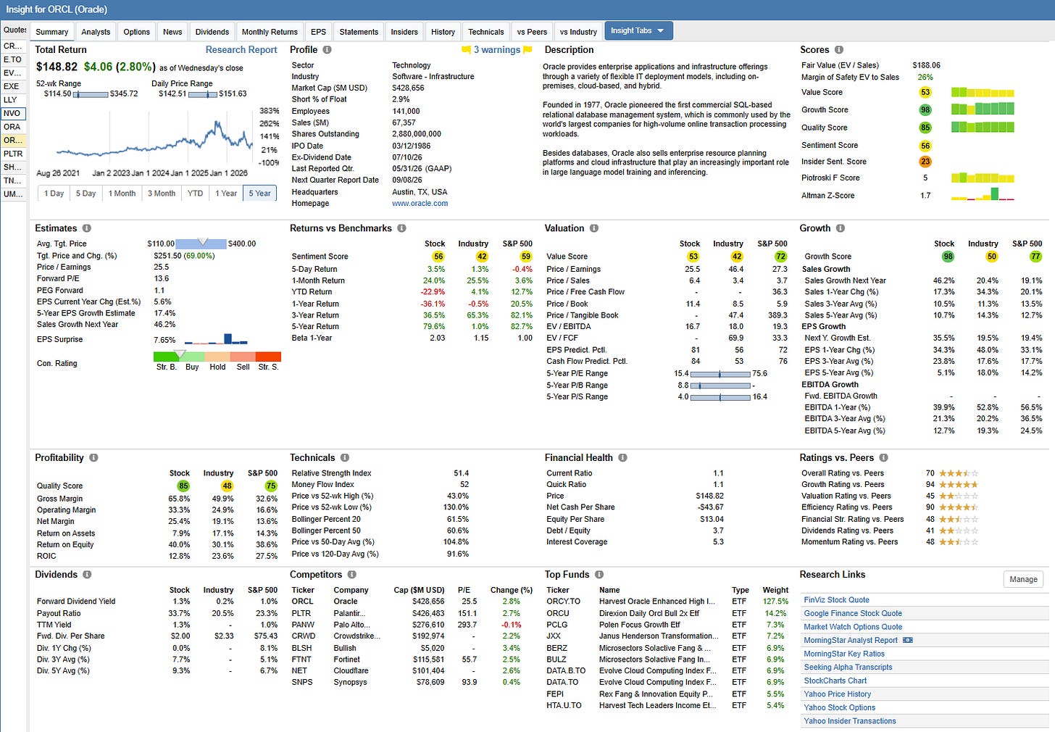Screen dimensions: 1055x732
Task: Open the Research Report link
Action: [241, 50]
